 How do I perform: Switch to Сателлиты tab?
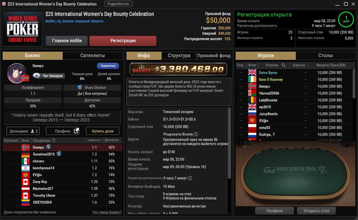coord(92,56)
